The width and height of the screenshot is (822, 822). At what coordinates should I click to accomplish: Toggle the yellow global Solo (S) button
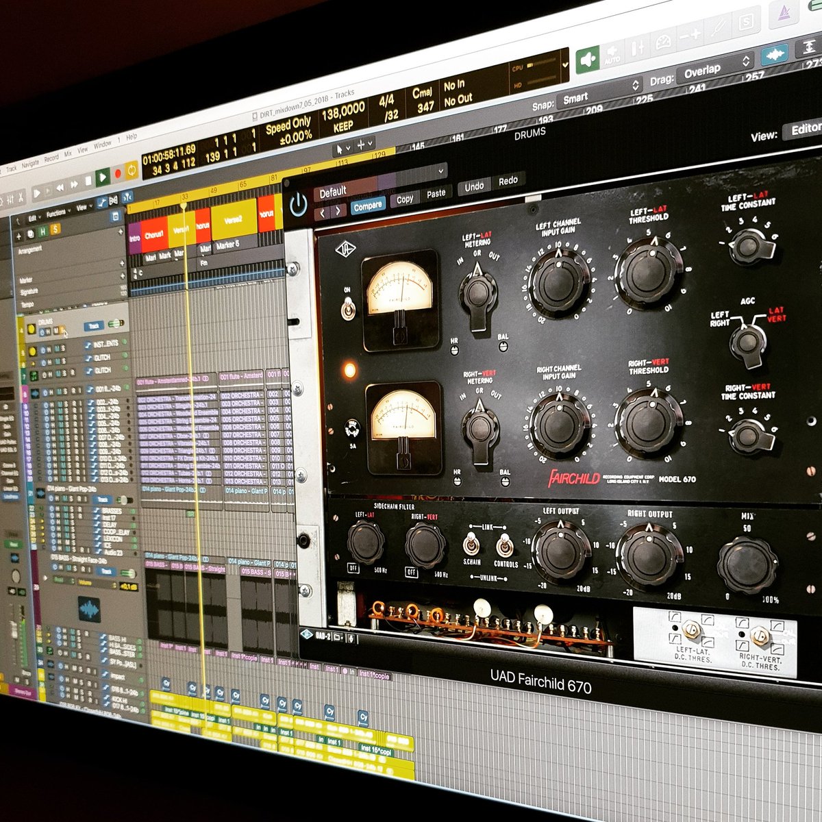point(55,229)
